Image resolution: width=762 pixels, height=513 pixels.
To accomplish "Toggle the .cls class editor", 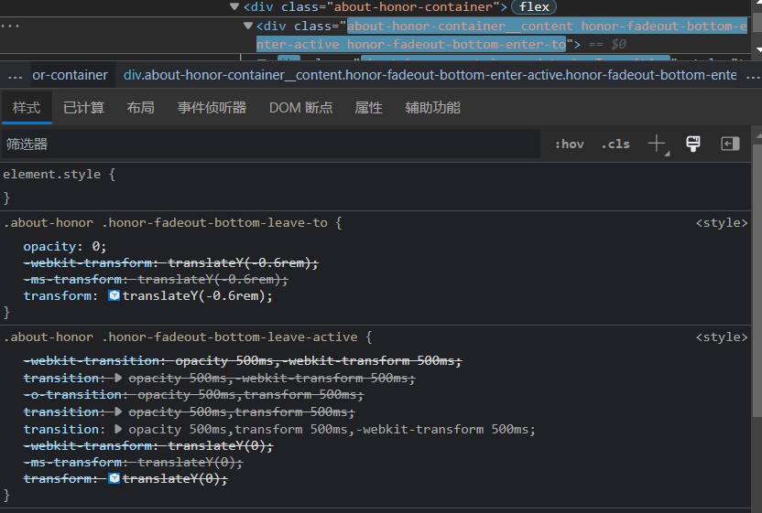I will 615,144.
